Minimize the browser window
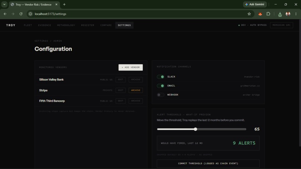The width and height of the screenshot is (301, 169). [276, 4]
